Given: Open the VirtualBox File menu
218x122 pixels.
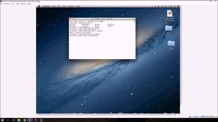Looking at the screenshot, I should click(x=1, y=4).
